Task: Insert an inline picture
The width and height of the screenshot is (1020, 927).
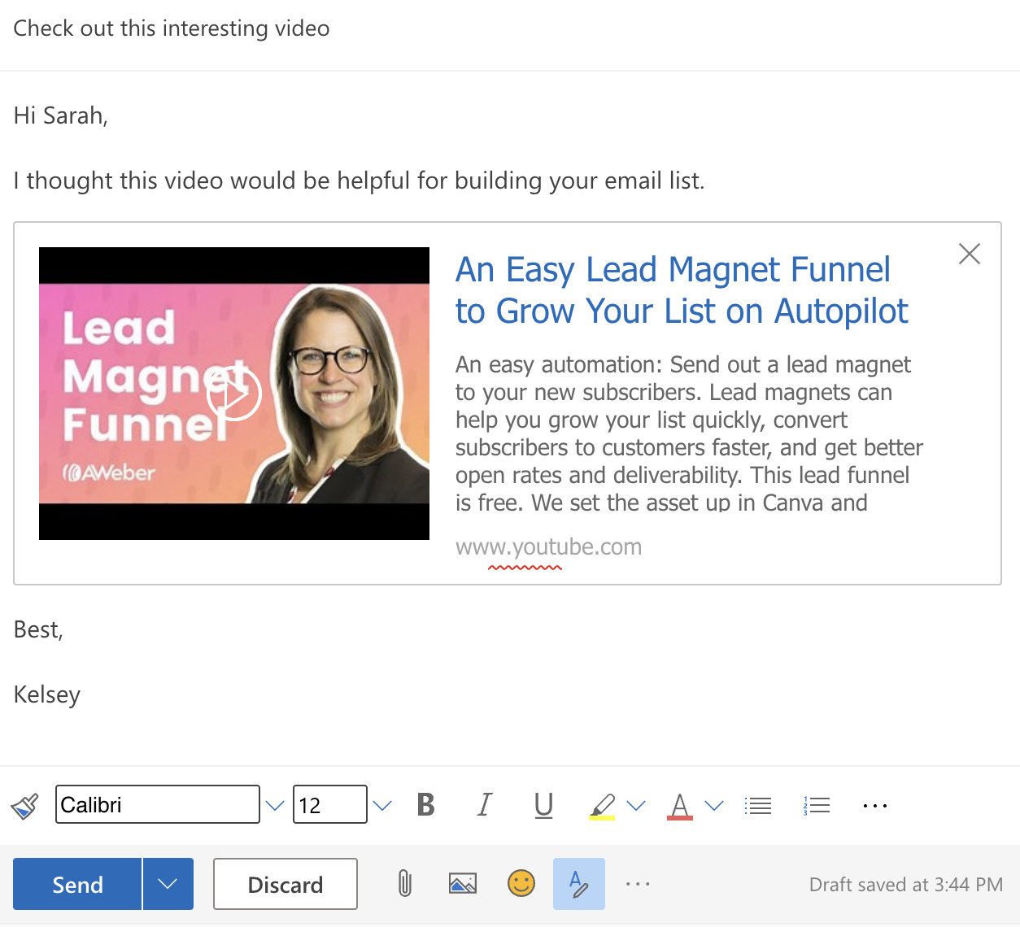Action: tap(463, 883)
